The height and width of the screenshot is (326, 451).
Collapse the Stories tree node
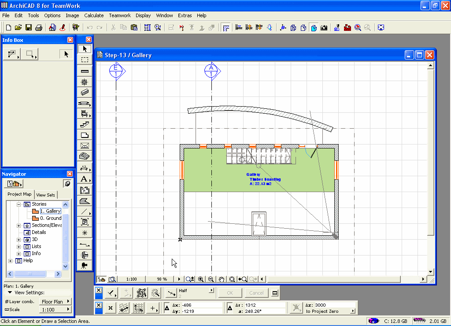[19, 204]
